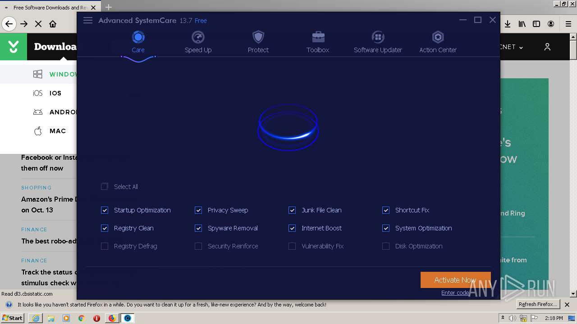This screenshot has width=577, height=324.
Task: Open SHOPPING category link
Action: 37,188
